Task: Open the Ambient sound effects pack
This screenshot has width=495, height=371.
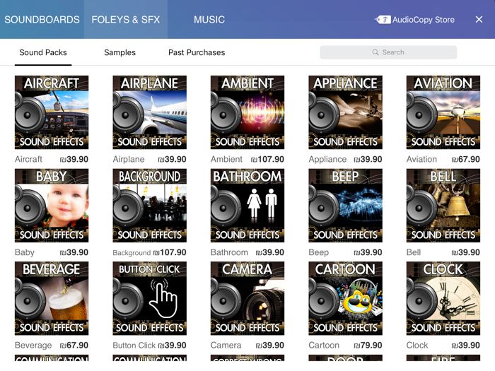Action: [248, 112]
